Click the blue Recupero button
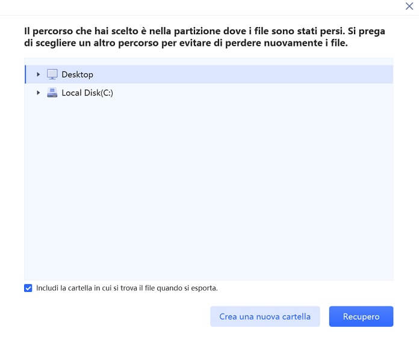The image size is (419, 337). pos(361,317)
